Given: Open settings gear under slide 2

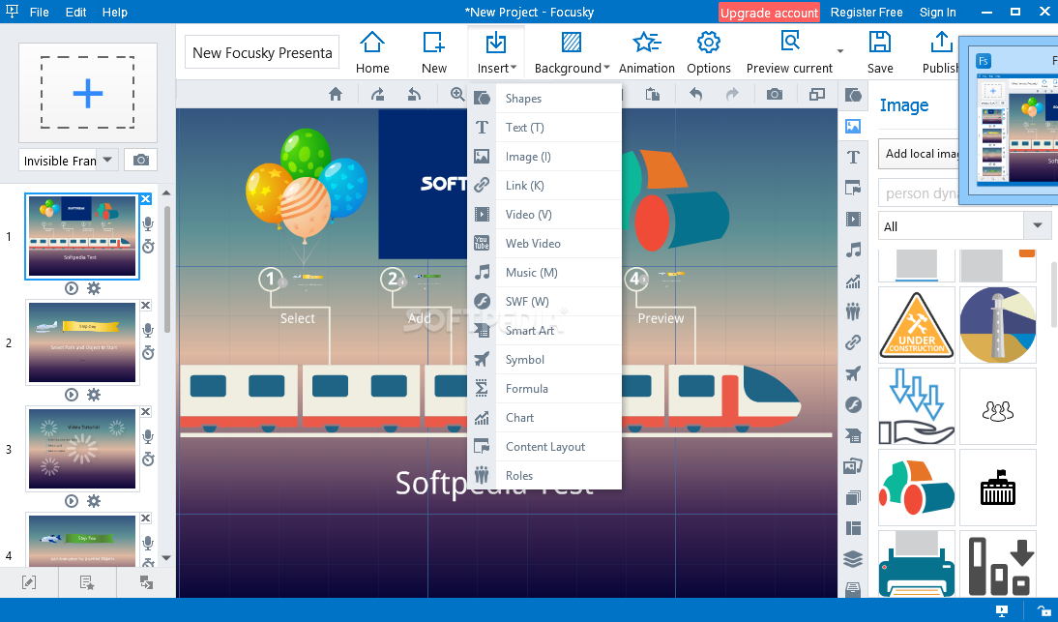Looking at the screenshot, I should pyautogui.click(x=94, y=395).
